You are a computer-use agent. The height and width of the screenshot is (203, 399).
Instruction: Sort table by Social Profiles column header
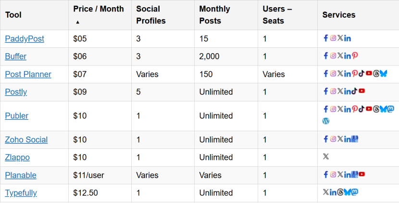[150, 15]
